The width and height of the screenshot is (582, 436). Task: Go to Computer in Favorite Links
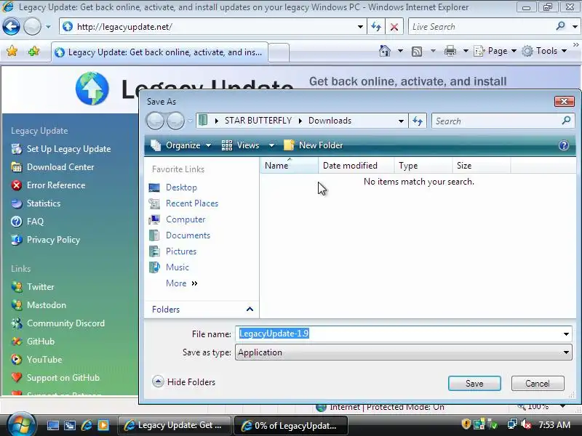pos(186,219)
